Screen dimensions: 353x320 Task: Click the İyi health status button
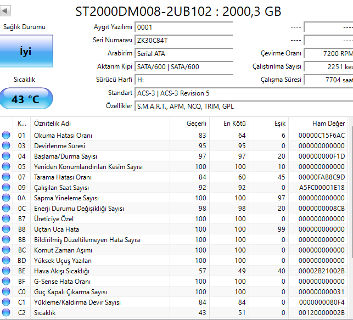pos(26,51)
